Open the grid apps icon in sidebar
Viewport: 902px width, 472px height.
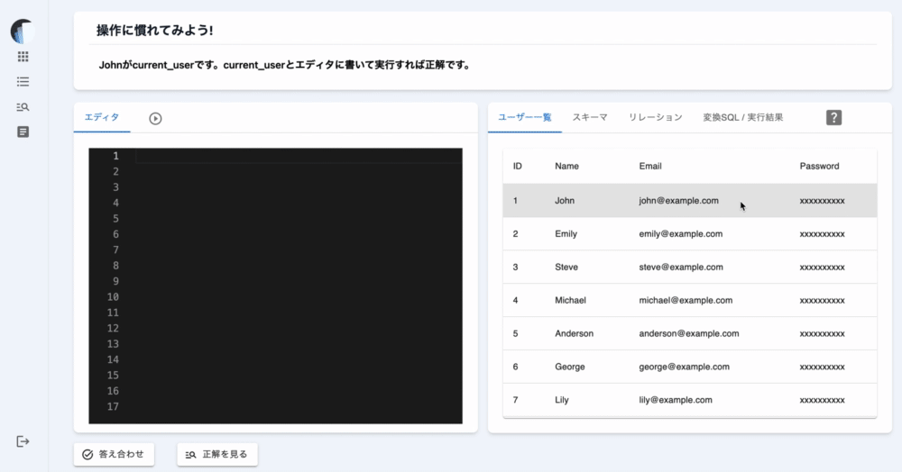pyautogui.click(x=23, y=56)
